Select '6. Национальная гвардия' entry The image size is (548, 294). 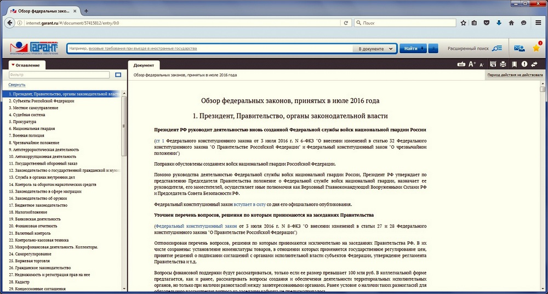click(31, 128)
